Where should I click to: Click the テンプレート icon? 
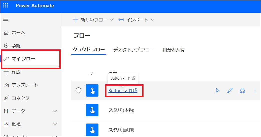tap(6, 85)
